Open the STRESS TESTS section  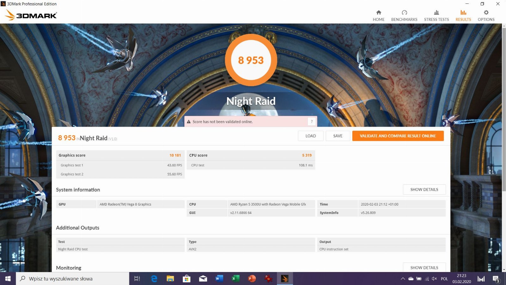(x=436, y=16)
